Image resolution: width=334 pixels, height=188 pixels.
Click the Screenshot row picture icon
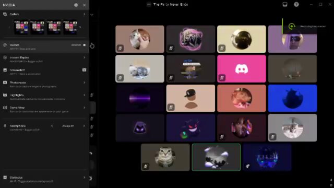(x=5, y=70)
